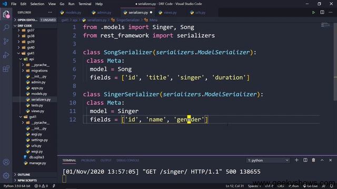Switch to the Debug Console tab
Image resolution: width=337 pixels, height=189 pixels.
[x=127, y=160]
